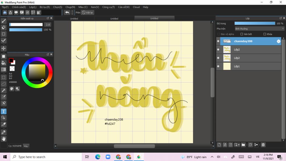Click the canvas vertical scrollbar
Screen dimensions: 286x161
click(x=212, y=82)
